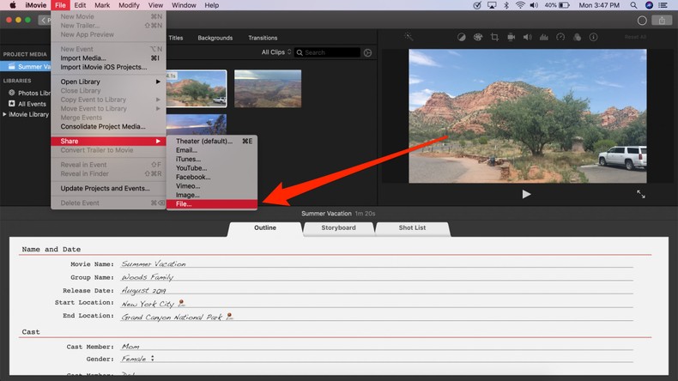Select the Grand Canyon clip thumbnail
The height and width of the screenshot is (381, 678).
(268, 89)
